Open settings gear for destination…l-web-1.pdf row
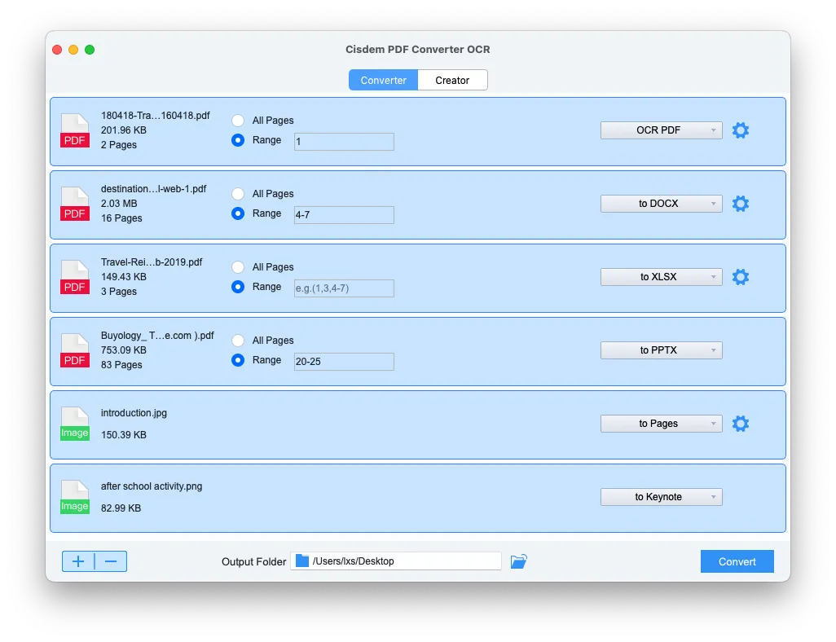Screen dimensions: 836x642 point(740,204)
